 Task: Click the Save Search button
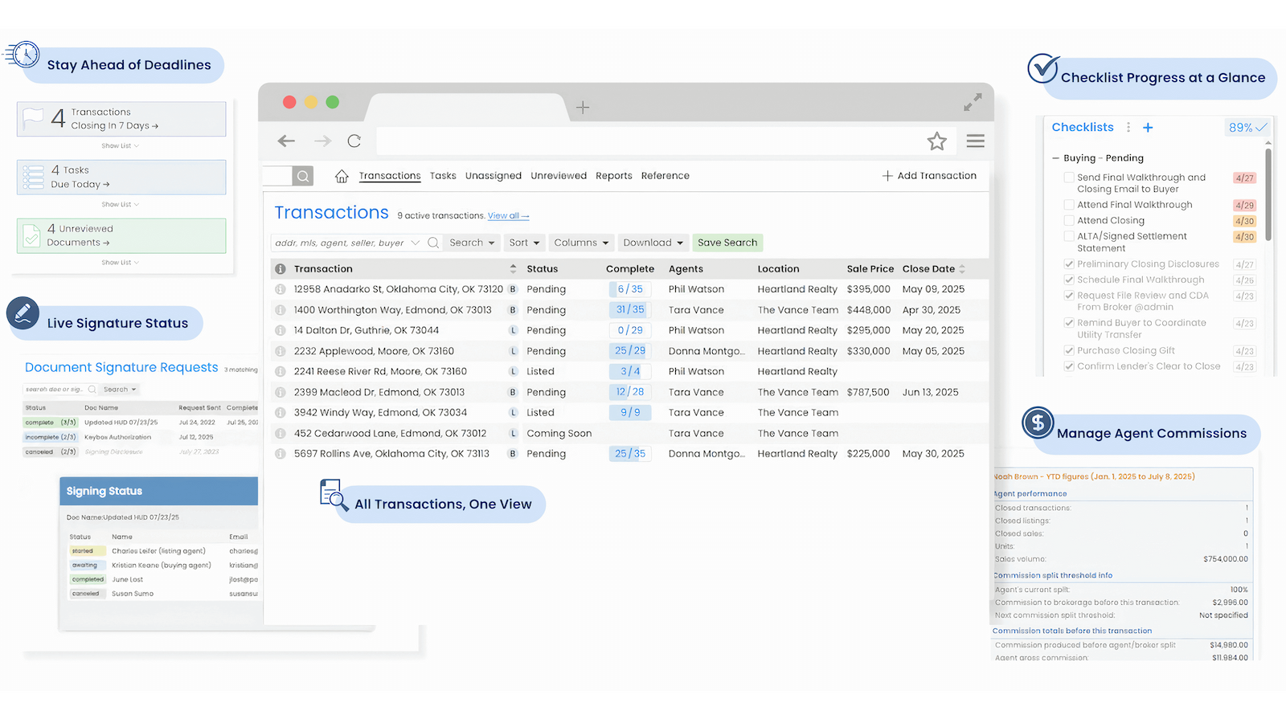[727, 243]
